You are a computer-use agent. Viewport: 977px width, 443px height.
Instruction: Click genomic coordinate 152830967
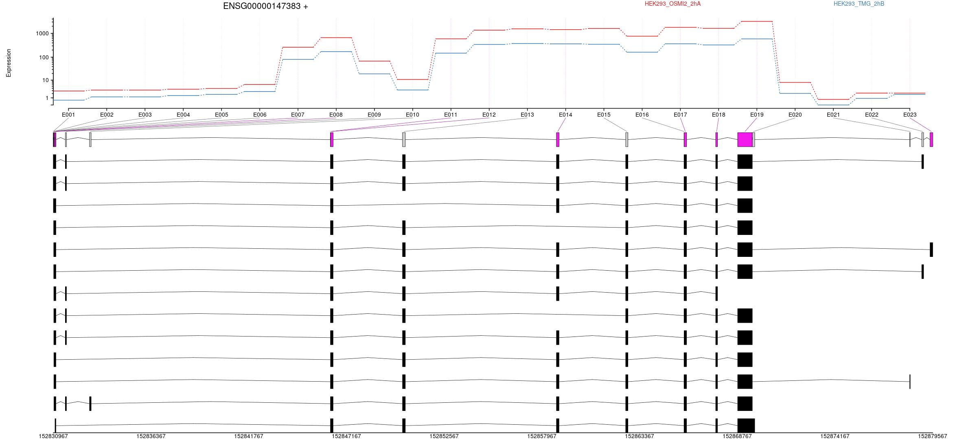tap(53, 436)
